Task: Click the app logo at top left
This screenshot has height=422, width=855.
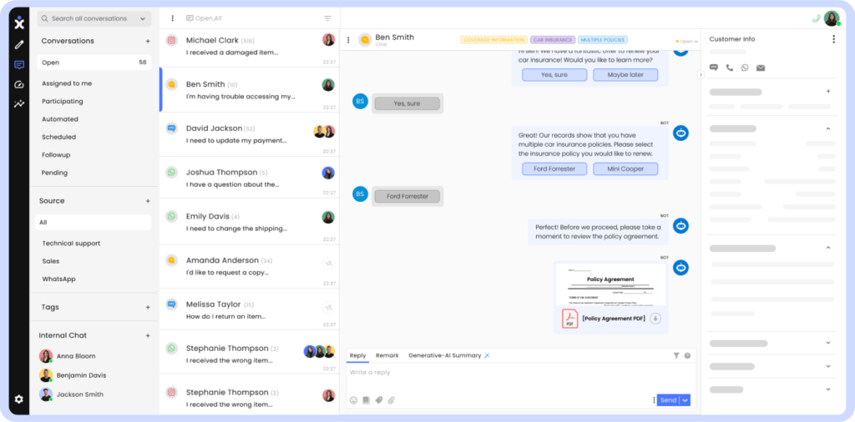Action: [x=19, y=23]
